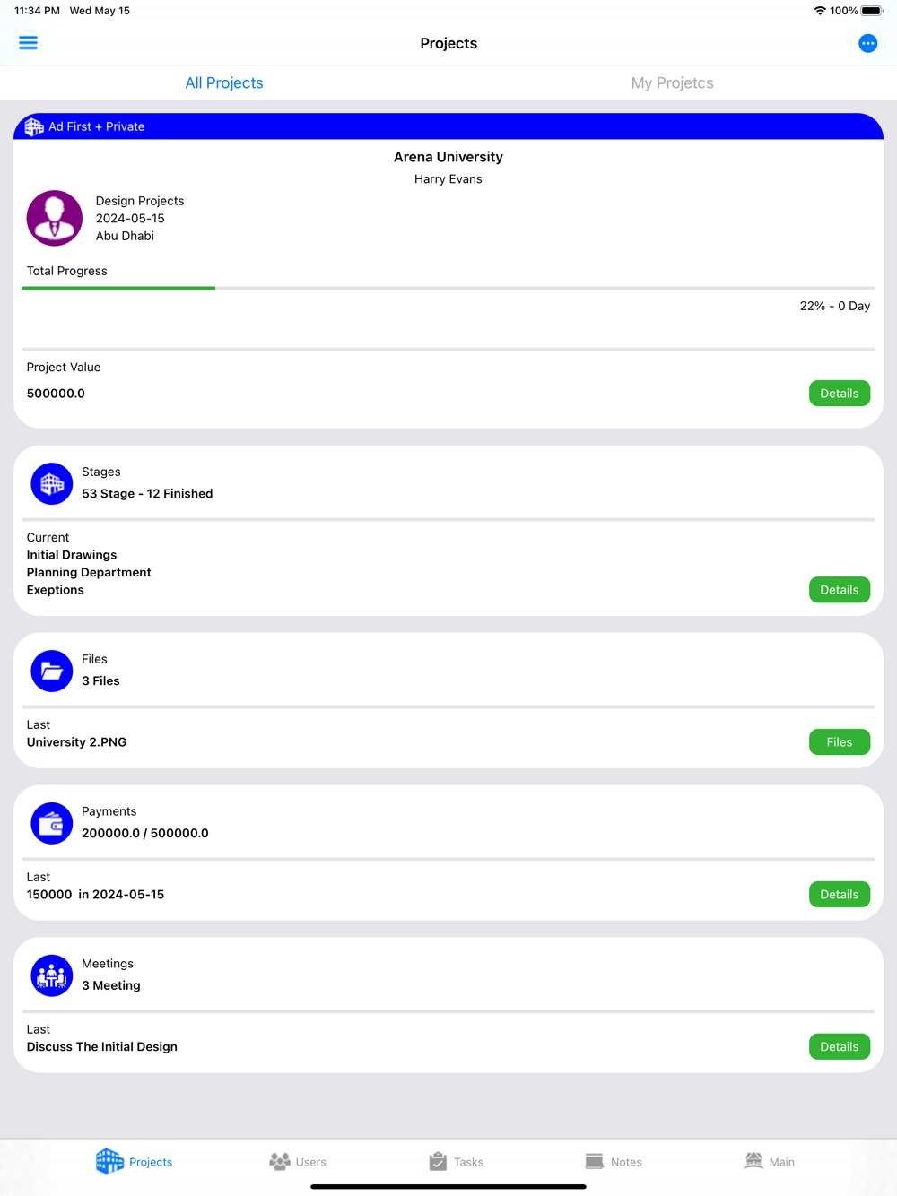Open Details for Payments section
This screenshot has height=1196, width=897.
tap(839, 895)
